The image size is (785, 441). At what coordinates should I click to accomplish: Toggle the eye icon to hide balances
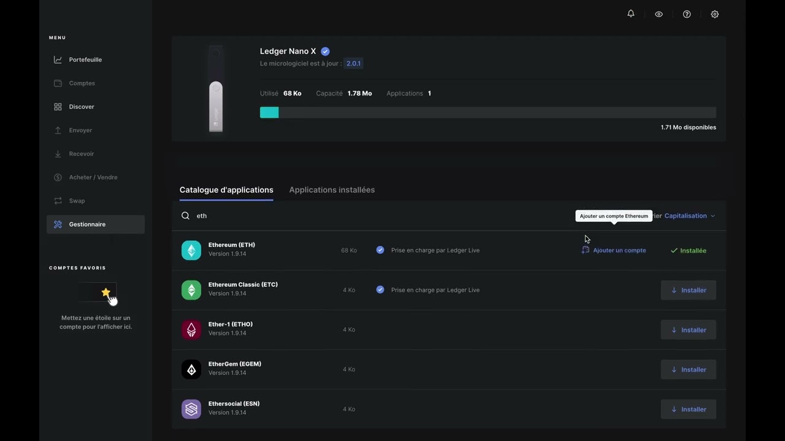pos(659,14)
